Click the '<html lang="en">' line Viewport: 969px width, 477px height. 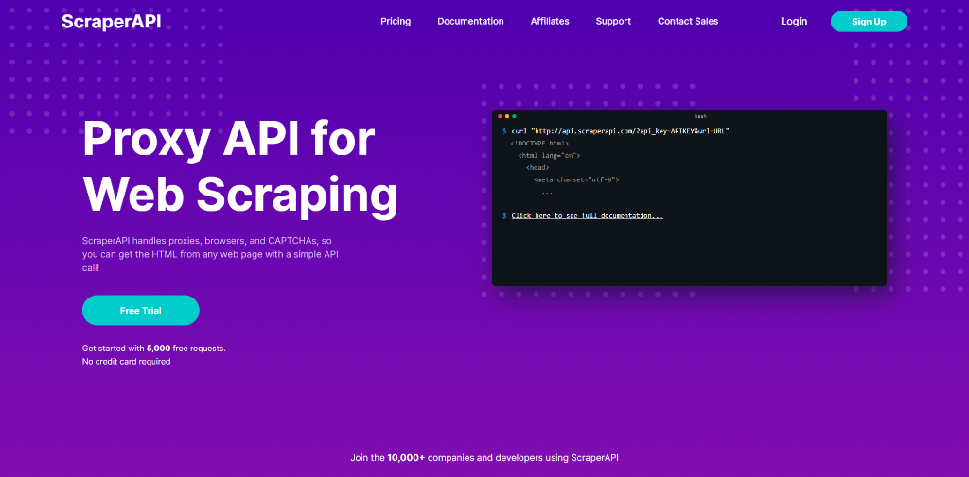[550, 156]
